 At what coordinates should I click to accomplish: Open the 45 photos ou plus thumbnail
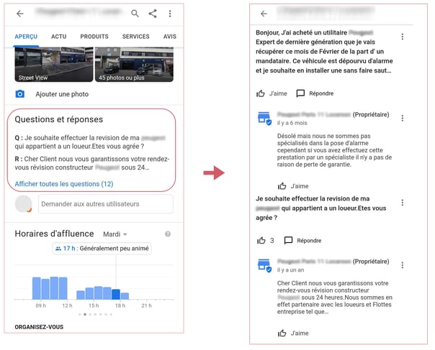[134, 65]
